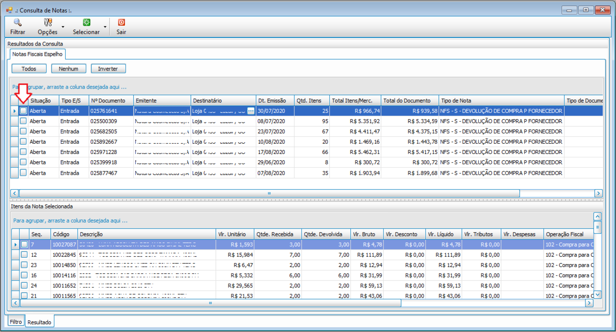Switch to Notas Fiscais Espelho tab

[x=37, y=54]
